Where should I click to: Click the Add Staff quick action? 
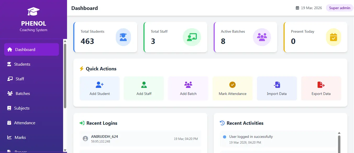[144, 88]
